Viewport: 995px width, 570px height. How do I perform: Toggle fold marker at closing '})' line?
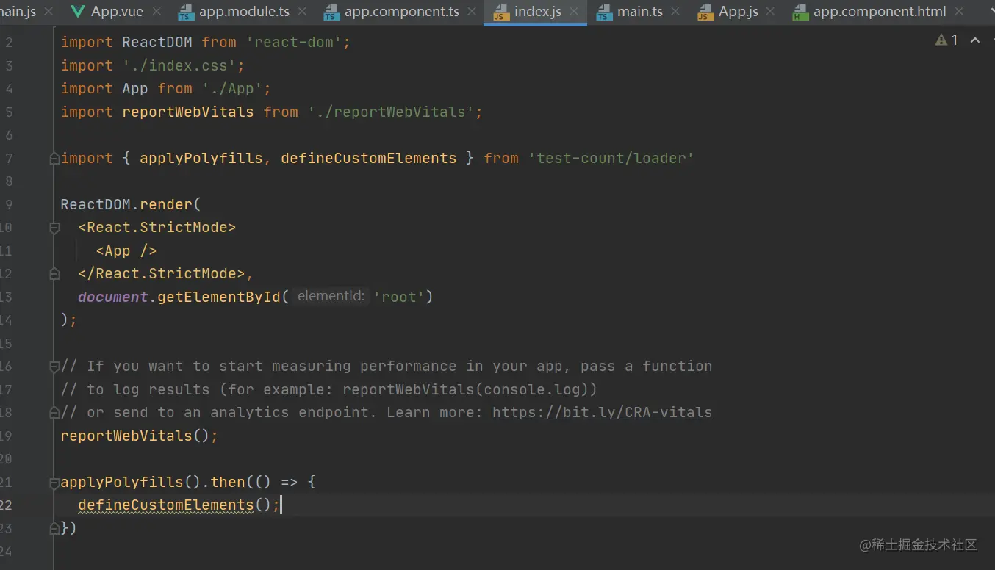54,528
